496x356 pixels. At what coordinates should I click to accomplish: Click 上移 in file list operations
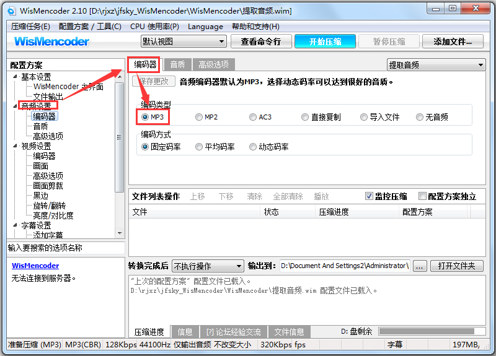tap(197, 196)
